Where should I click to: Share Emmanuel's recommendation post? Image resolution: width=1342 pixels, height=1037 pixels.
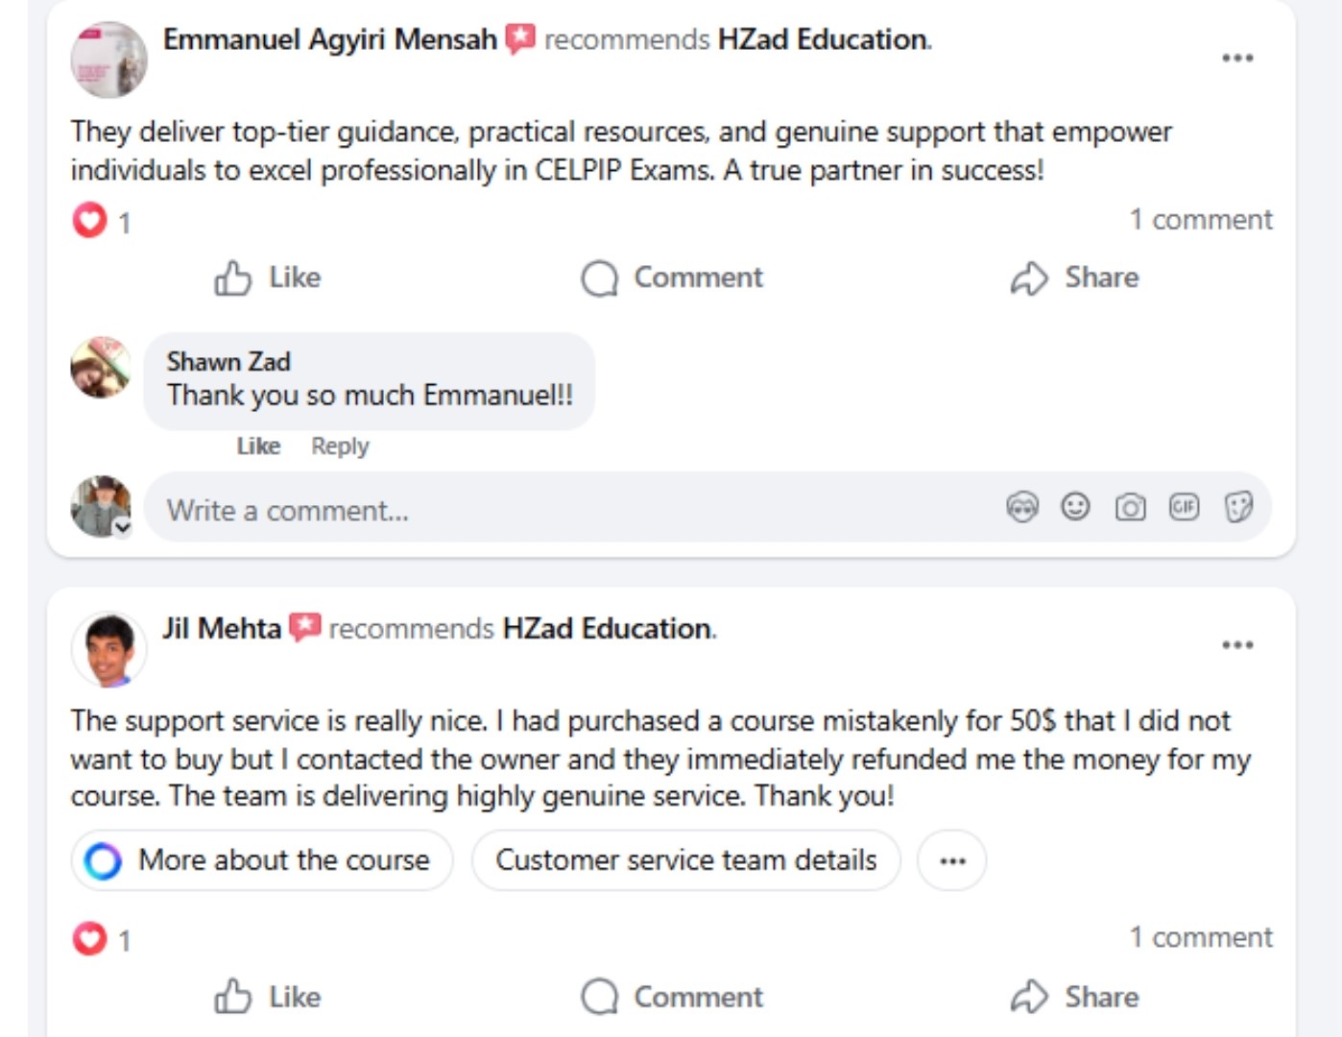coord(1075,277)
